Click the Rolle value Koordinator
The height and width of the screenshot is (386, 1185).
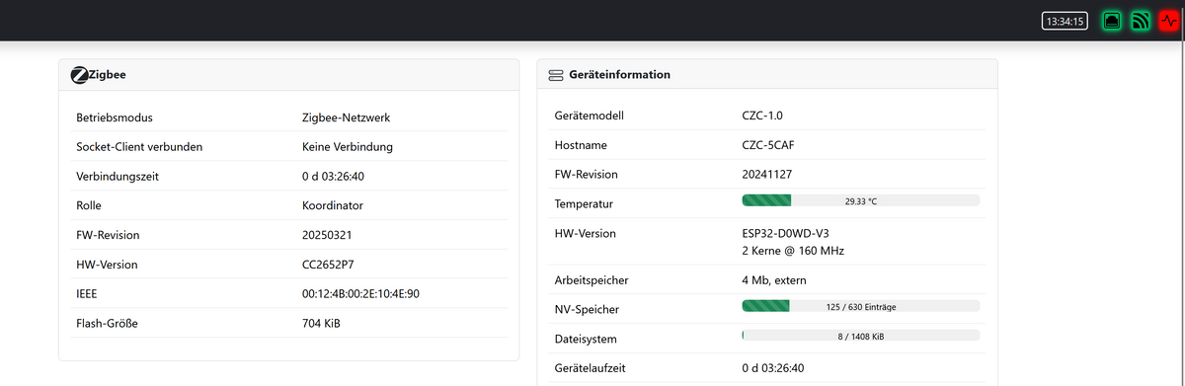click(x=333, y=205)
